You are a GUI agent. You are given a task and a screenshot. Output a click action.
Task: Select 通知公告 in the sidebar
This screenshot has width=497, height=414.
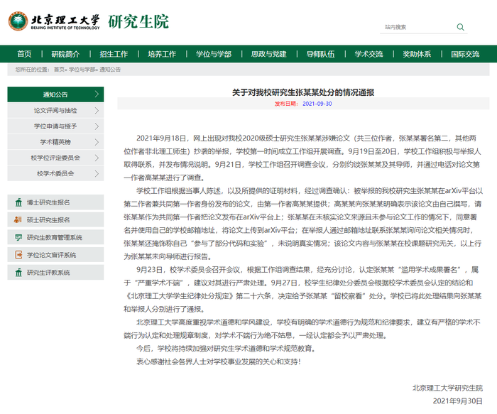(x=55, y=94)
